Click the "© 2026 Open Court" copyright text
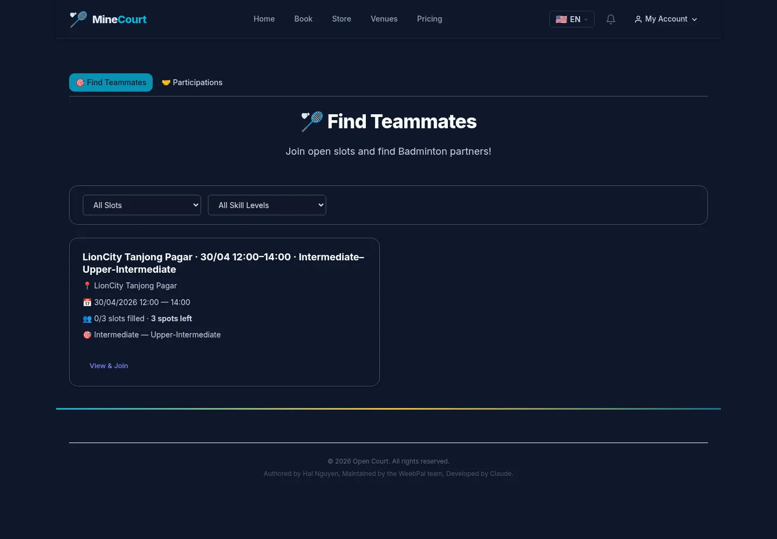777x539 pixels. (x=388, y=461)
